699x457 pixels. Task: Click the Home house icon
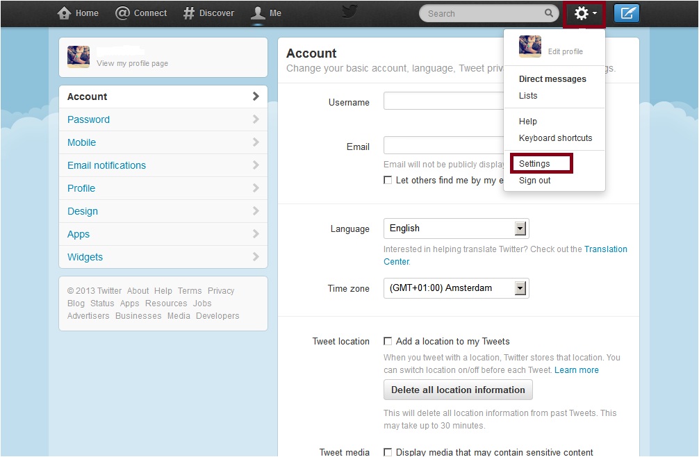coord(64,13)
